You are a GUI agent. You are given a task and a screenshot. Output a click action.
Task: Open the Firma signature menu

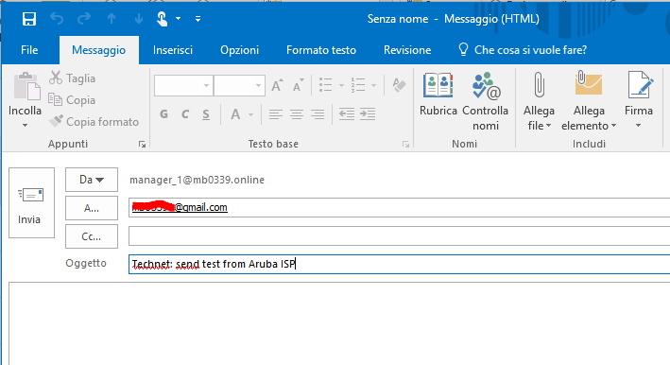point(639,100)
